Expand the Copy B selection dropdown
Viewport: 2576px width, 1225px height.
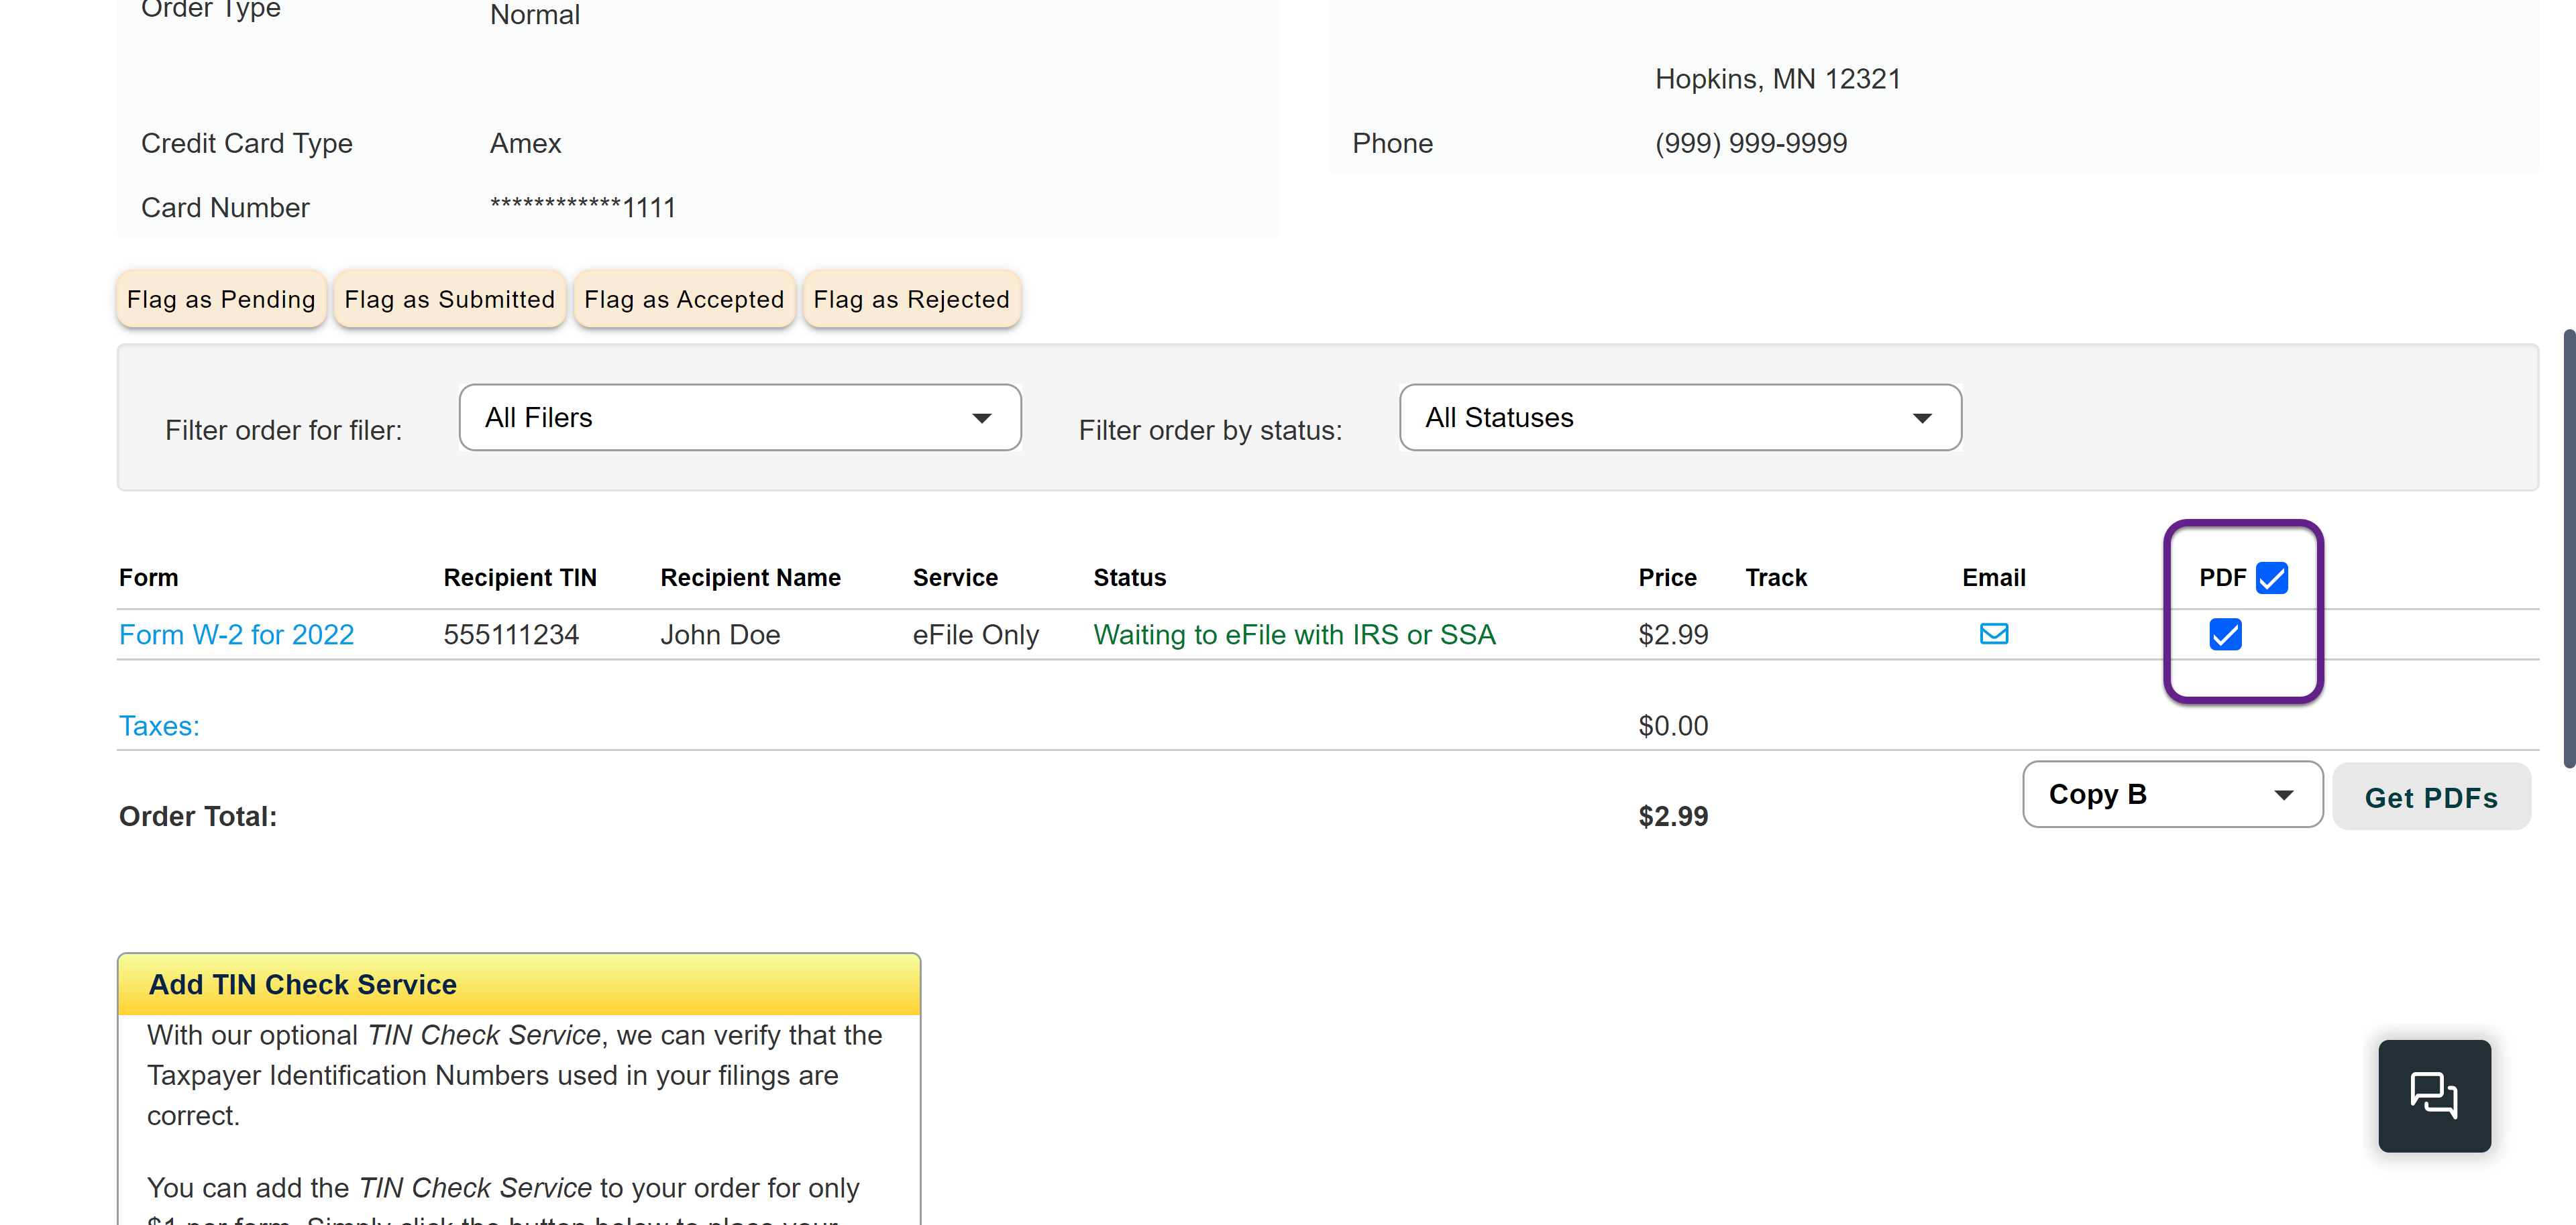coord(2171,795)
